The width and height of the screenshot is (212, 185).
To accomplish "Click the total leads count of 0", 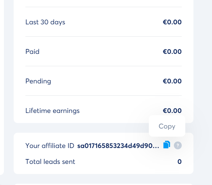I will point(179,162).
